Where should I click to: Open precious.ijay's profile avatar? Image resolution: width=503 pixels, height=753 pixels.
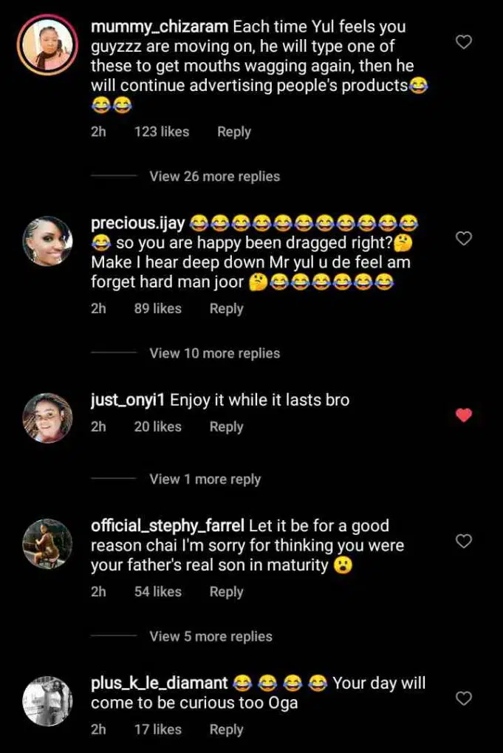pos(47,241)
